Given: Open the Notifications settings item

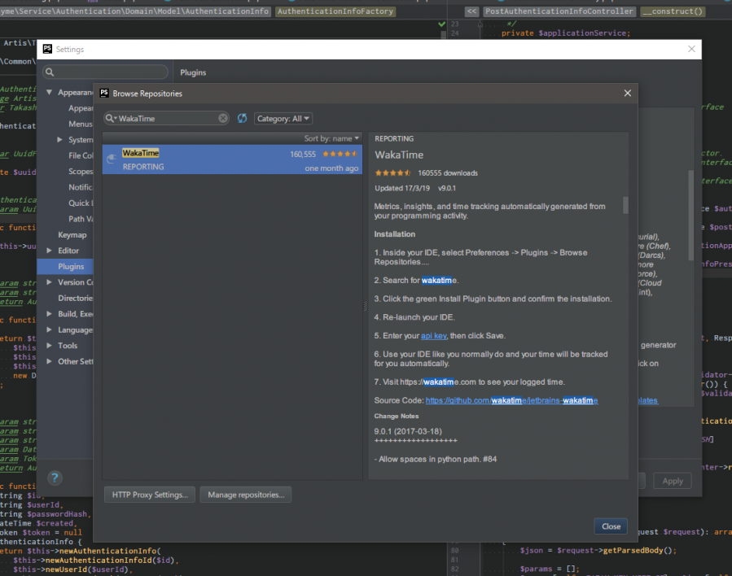Looking at the screenshot, I should [x=81, y=187].
